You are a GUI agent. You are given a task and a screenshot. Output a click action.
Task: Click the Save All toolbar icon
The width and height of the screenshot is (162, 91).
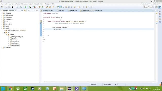click(x=9, y=7)
